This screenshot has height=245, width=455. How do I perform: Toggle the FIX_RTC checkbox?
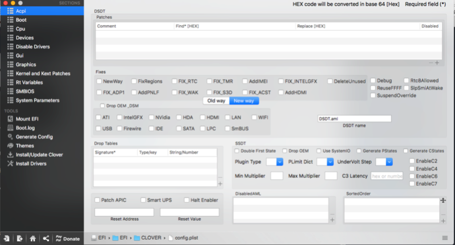[174, 81]
